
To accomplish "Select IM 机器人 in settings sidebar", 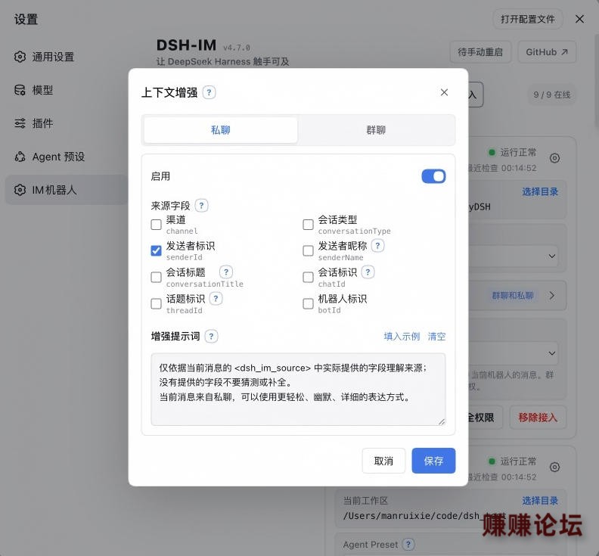I will point(66,190).
